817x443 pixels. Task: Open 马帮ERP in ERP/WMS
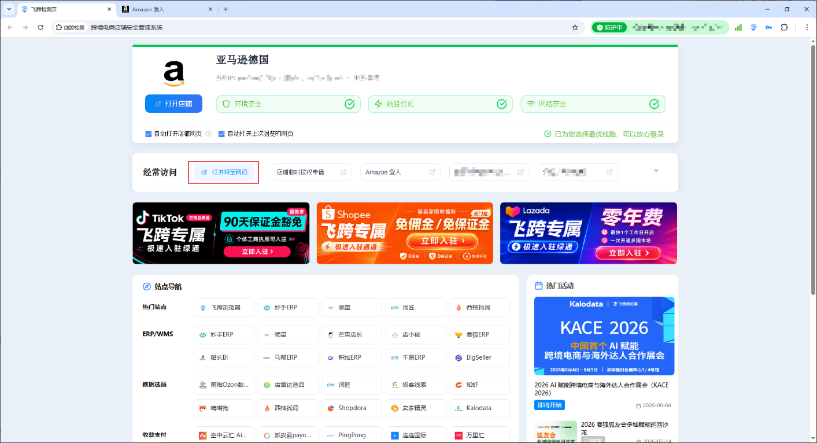pyautogui.click(x=288, y=357)
